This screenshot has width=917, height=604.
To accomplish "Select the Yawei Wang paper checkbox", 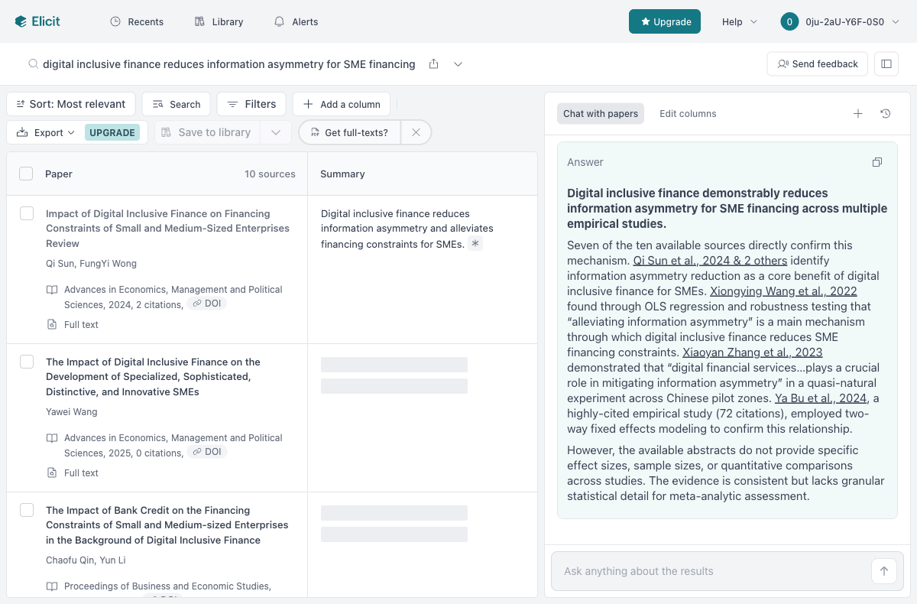I will coord(27,362).
